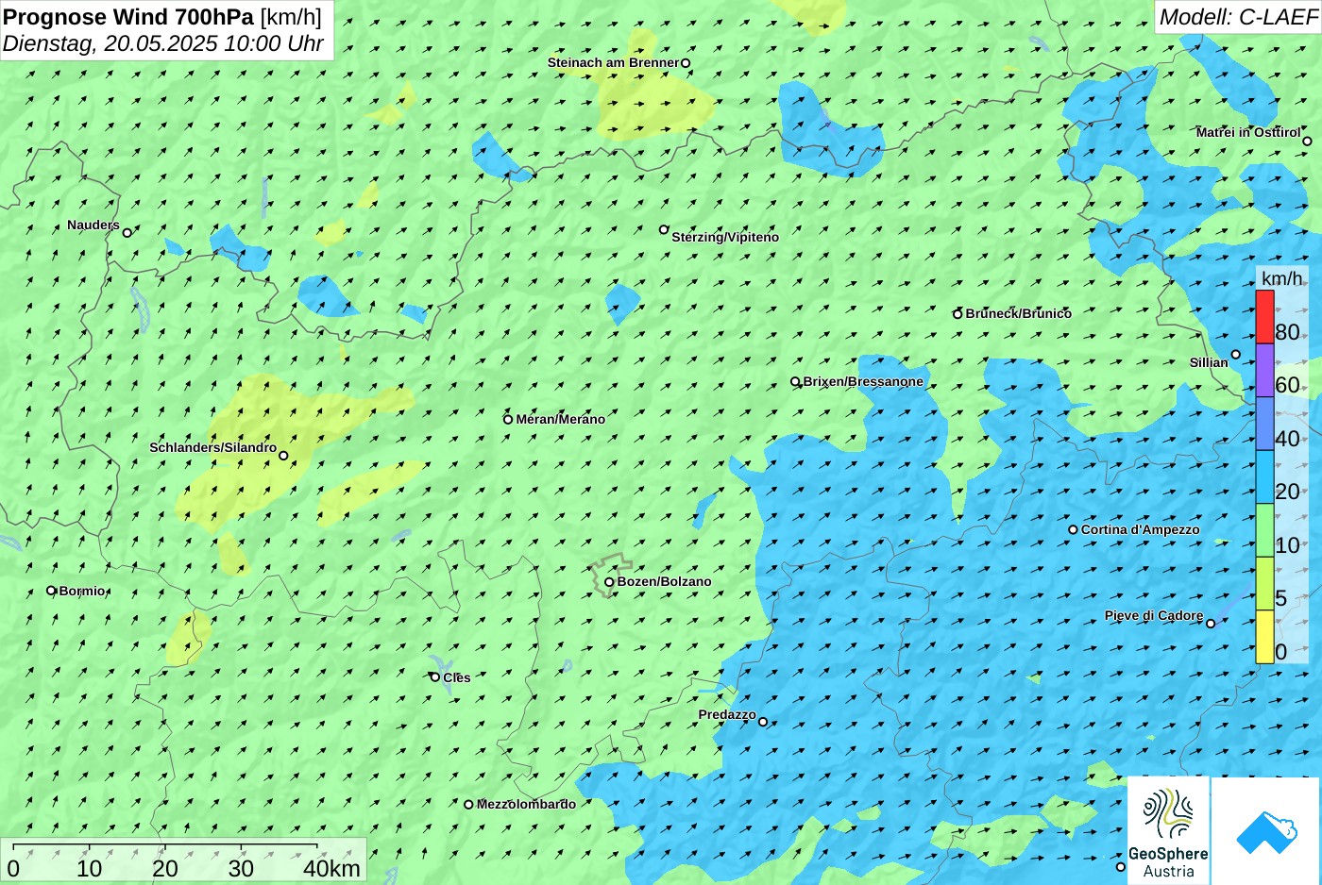Image resolution: width=1322 pixels, height=885 pixels.
Task: Click the Cles town marker
Action: click(435, 676)
